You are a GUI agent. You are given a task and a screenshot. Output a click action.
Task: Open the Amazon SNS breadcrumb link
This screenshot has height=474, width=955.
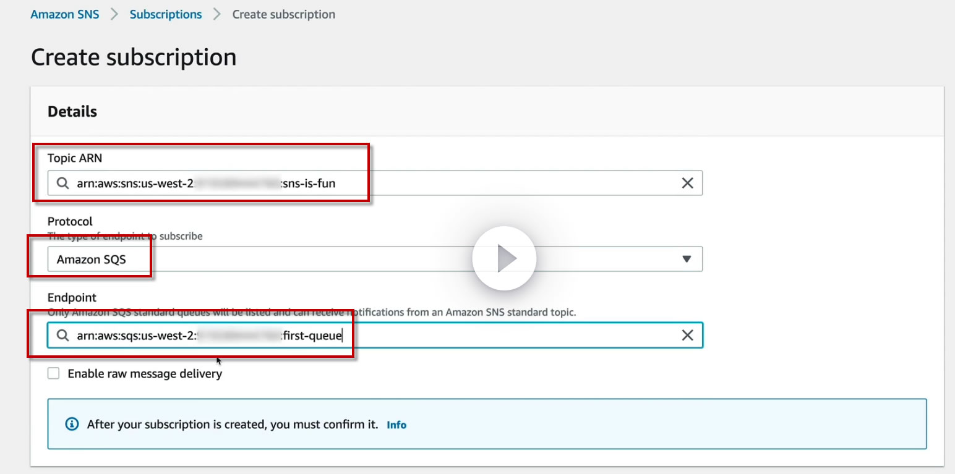point(65,14)
